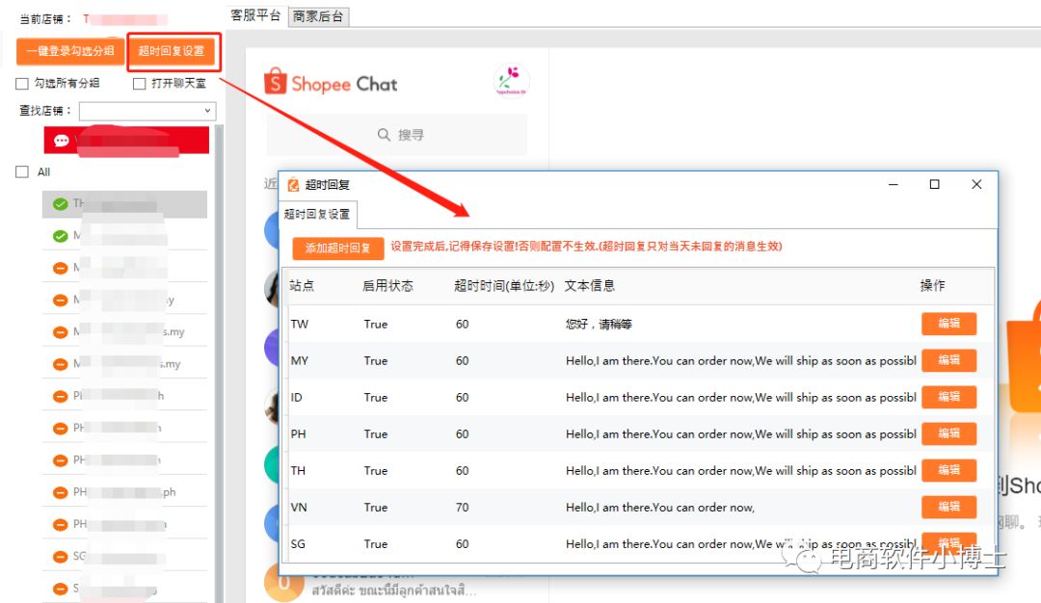Viewport: 1041px width, 603px height.
Task: Switch to 客服平台 tab
Action: point(255,16)
